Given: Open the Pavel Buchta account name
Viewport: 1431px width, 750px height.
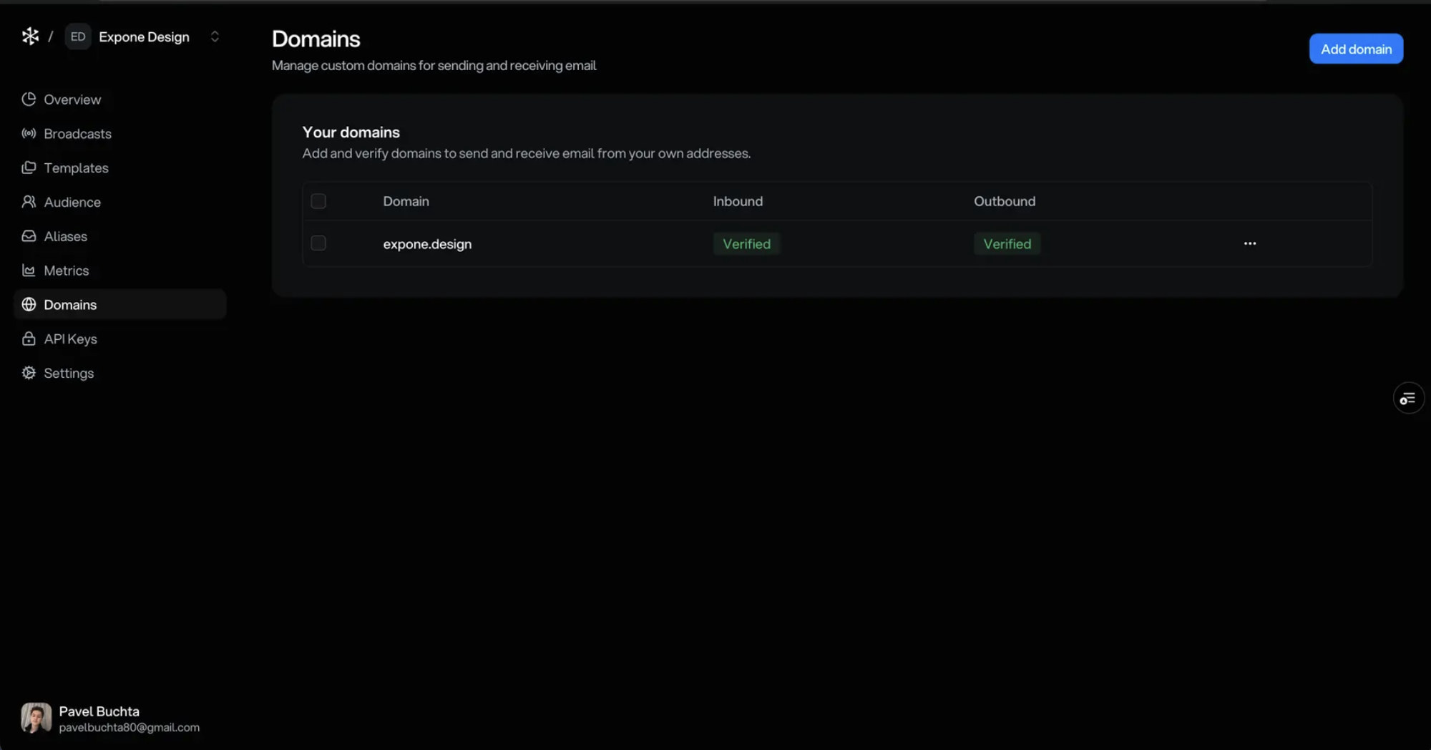Looking at the screenshot, I should [99, 711].
